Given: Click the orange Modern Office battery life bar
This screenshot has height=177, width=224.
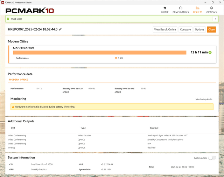Looking at the screenshot, I should pyautogui.click(x=99, y=53).
